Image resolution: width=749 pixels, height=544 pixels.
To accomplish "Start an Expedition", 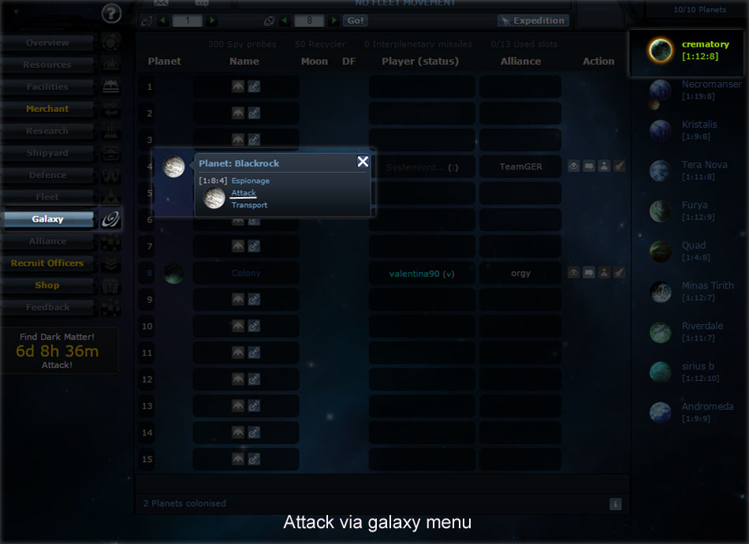I will (533, 20).
